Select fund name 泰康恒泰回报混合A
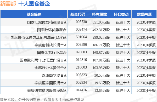Screen dimensions: 157x102 (51, 83)
